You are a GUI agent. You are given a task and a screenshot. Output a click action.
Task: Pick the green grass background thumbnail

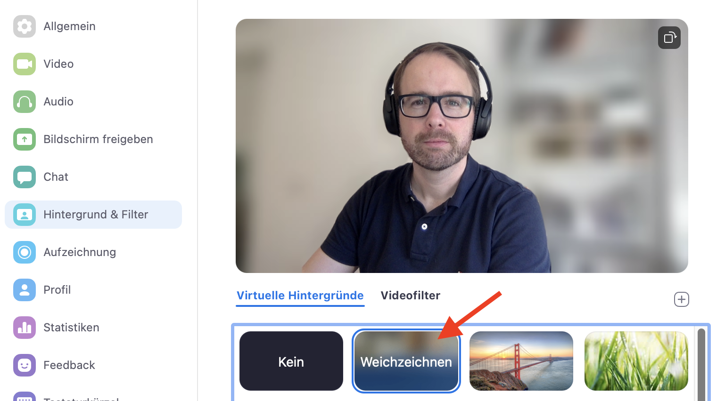[x=636, y=361]
